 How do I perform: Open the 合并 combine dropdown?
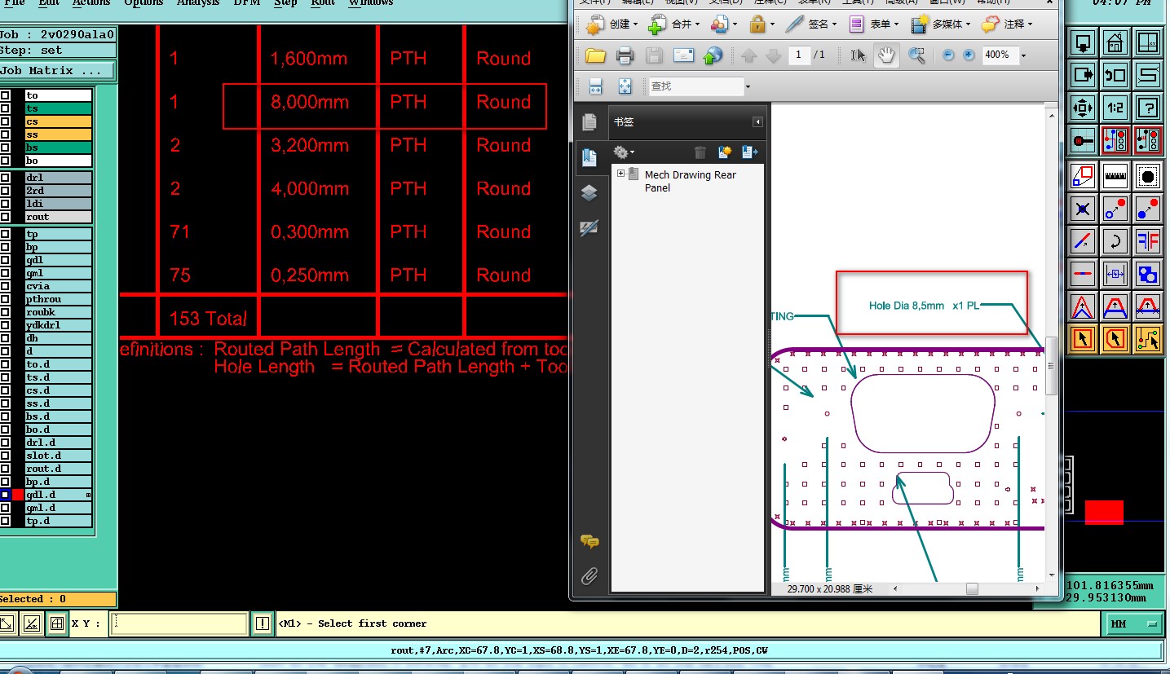[x=674, y=24]
